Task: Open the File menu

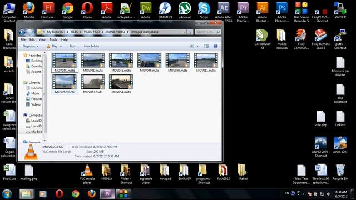Action: [x=23, y=39]
